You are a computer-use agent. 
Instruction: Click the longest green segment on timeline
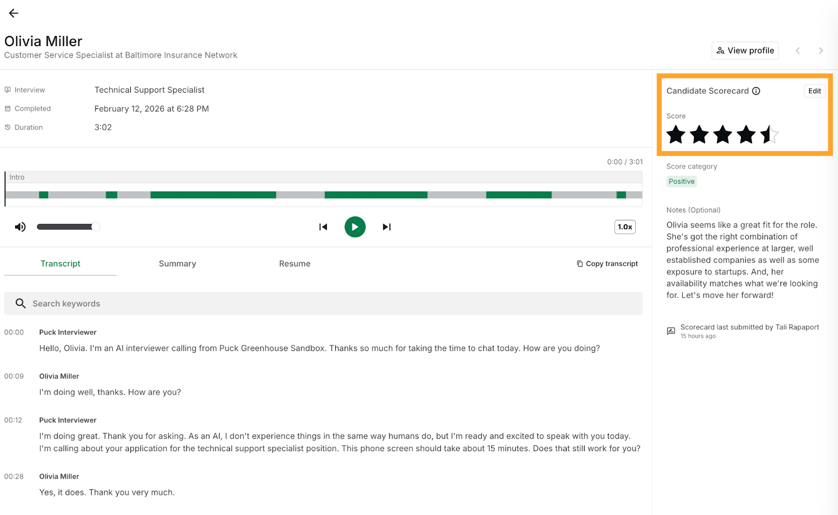[x=213, y=195]
